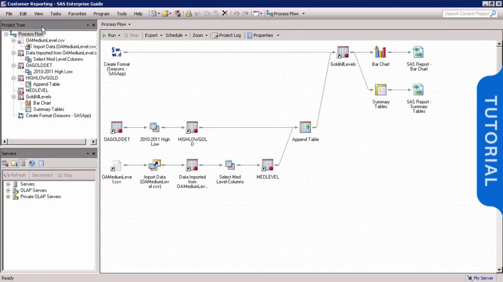Click the Import Data task icon
Viewport: 503px width, 282px height.
tap(155, 165)
